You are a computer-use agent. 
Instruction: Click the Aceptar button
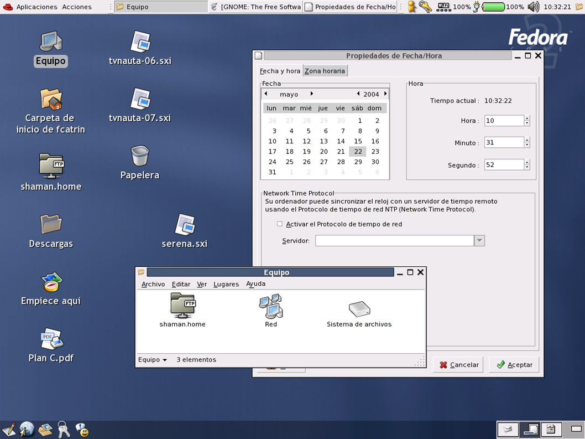(514, 365)
